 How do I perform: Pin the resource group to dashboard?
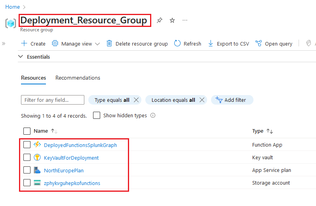click(x=159, y=20)
